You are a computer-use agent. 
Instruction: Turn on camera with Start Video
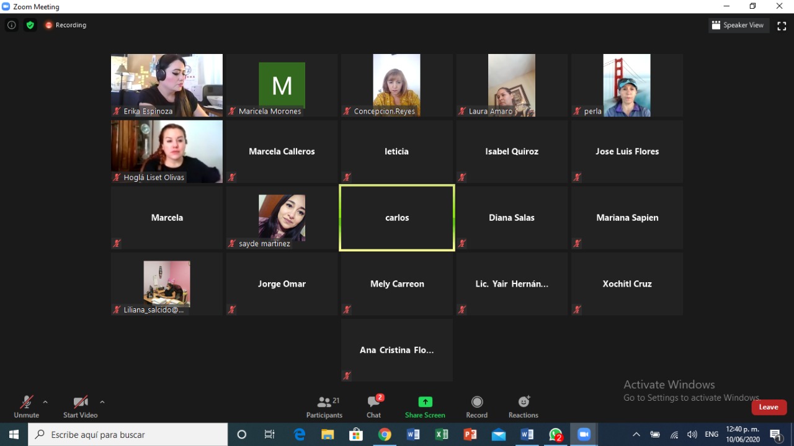pos(80,407)
